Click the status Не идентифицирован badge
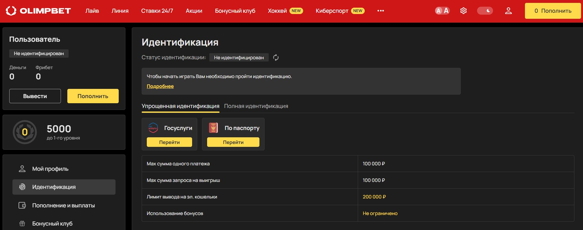Viewport: 583px width, 230px height. (x=239, y=58)
